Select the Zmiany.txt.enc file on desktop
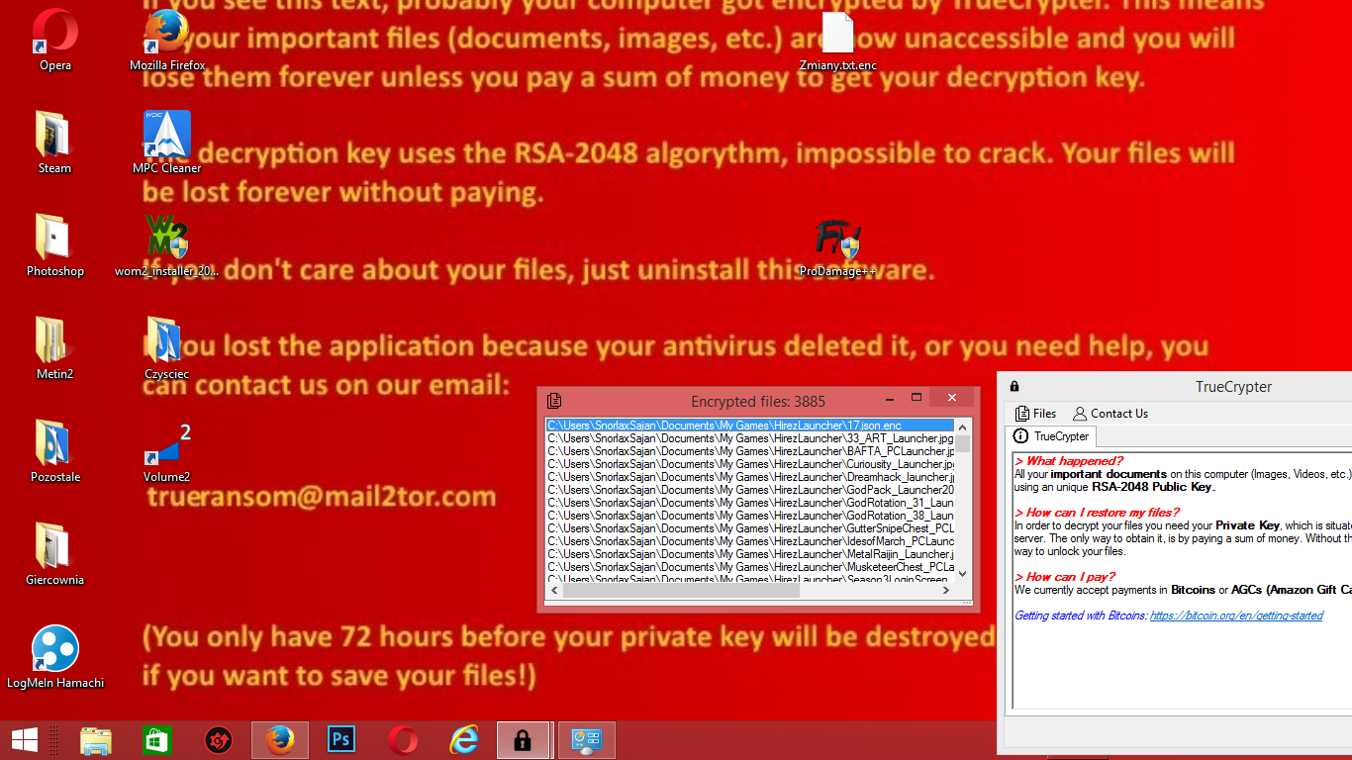This screenshot has height=760, width=1352. point(837,40)
